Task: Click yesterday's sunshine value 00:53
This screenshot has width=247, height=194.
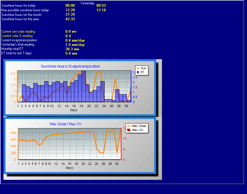Action: tap(101, 5)
